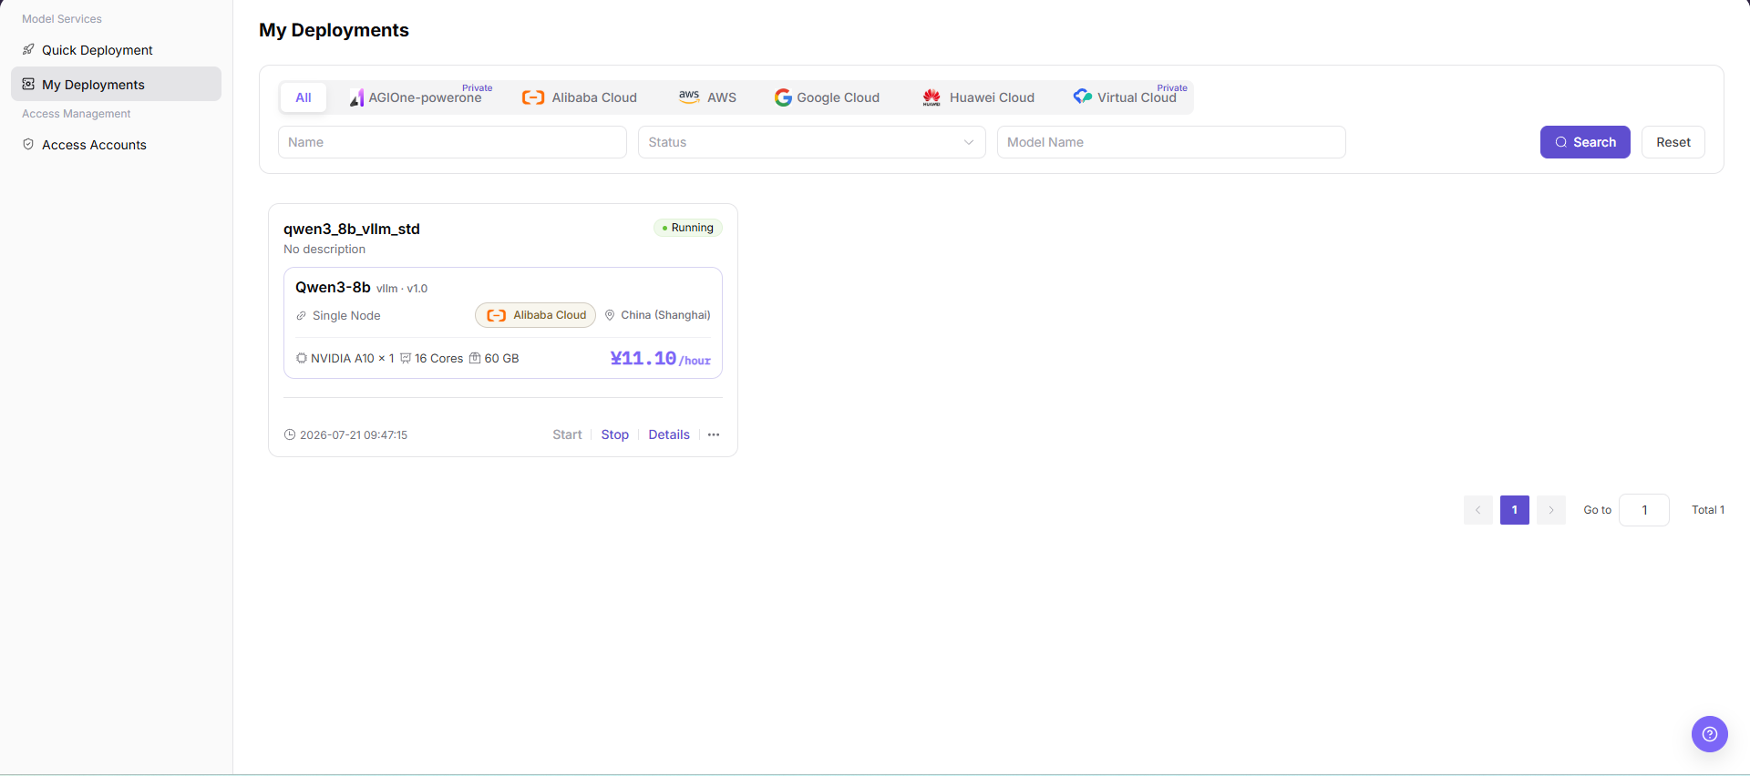Focus the Name filter field
Viewport: 1750px width, 776px height.
tap(452, 142)
